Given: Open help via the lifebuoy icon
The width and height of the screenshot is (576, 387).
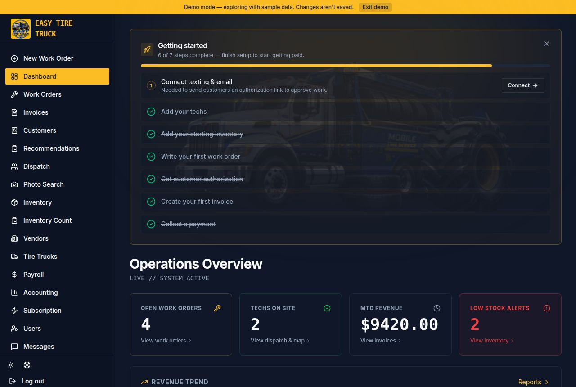Looking at the screenshot, I should point(27,365).
